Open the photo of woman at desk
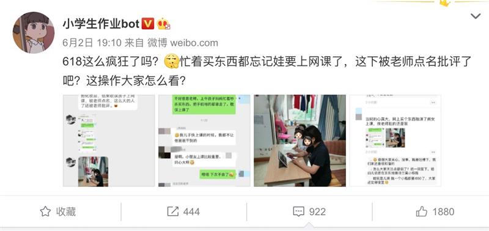The image size is (489, 231). [x=300, y=141]
